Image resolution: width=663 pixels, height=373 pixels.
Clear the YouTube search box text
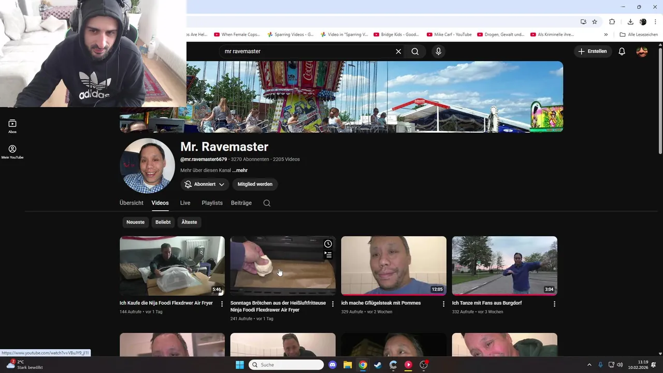(x=398, y=51)
